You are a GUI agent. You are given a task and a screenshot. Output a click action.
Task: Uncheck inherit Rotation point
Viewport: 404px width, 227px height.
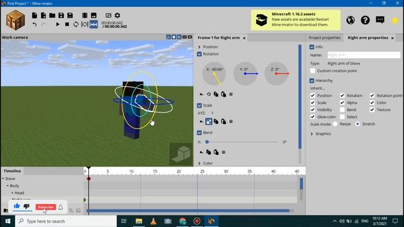[372, 95]
